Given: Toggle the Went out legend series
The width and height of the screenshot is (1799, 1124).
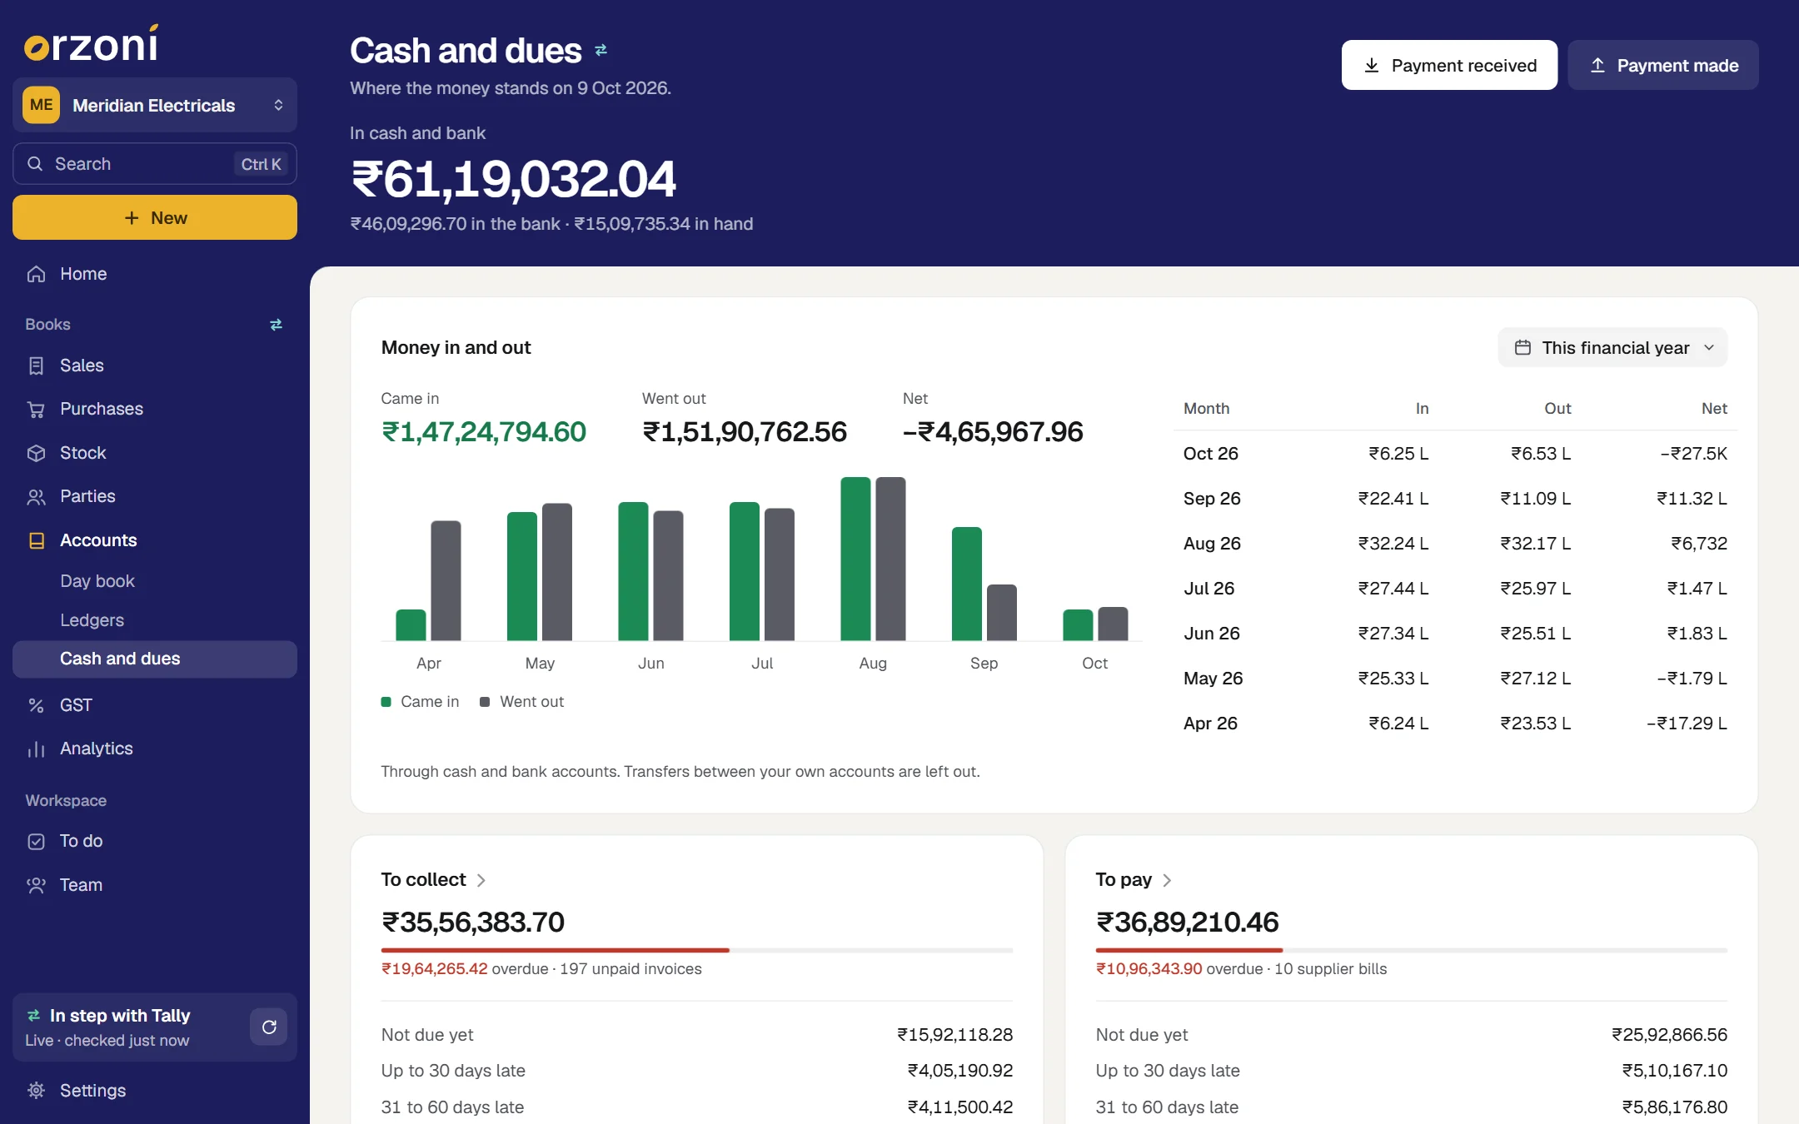Looking at the screenshot, I should point(522,702).
